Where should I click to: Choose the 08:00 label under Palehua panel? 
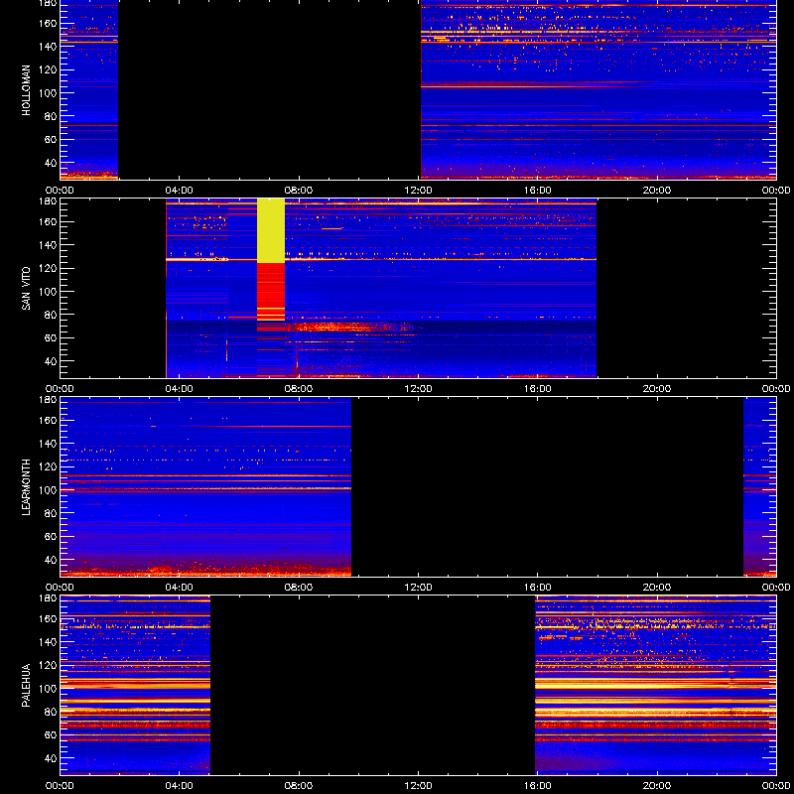point(299,786)
